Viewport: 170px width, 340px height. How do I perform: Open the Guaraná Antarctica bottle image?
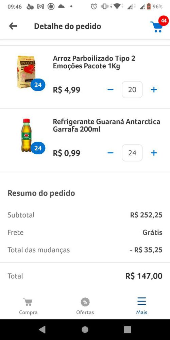pos(26,135)
